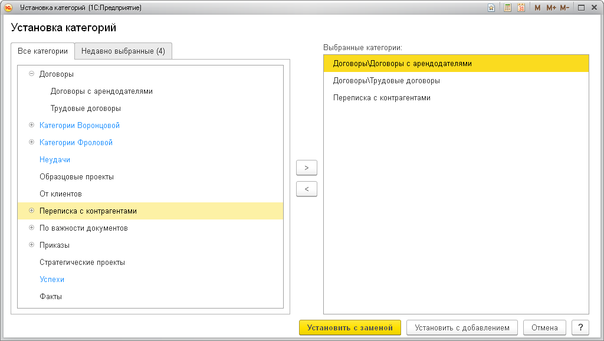Open the calculator icon in title bar
This screenshot has height=341, width=604.
point(508,8)
